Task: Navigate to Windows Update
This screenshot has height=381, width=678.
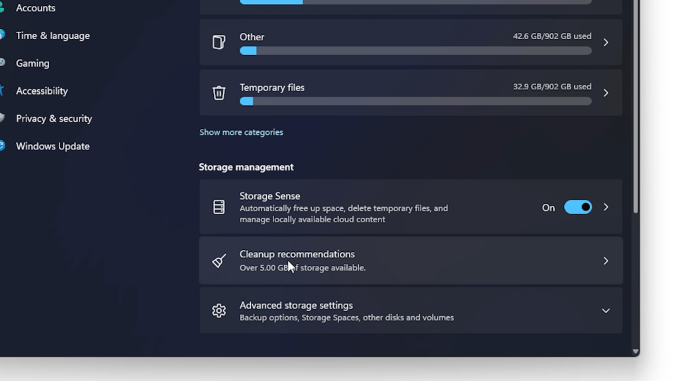Action: pos(53,146)
